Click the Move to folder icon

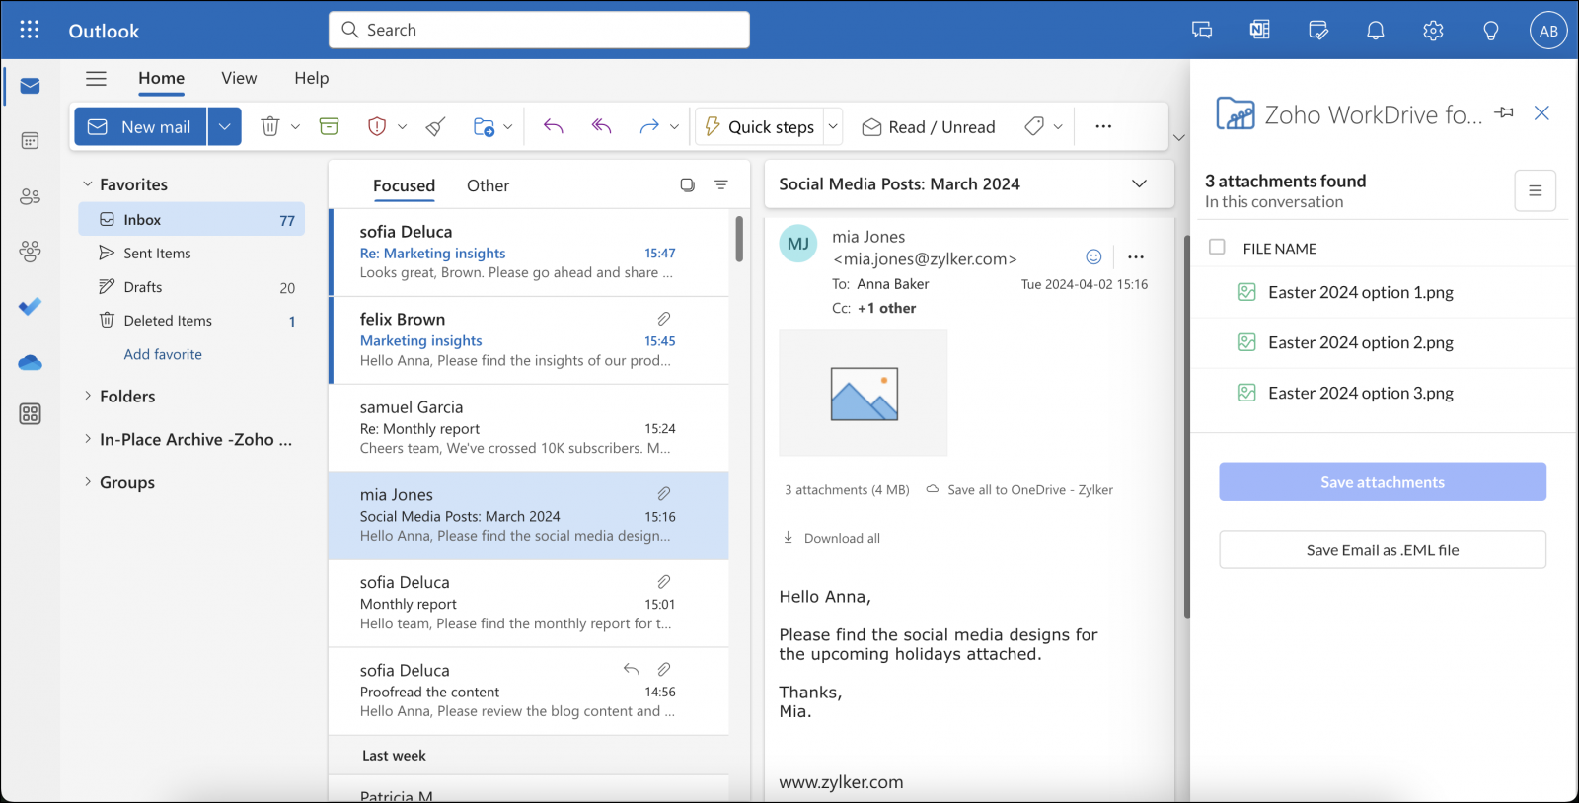[484, 126]
